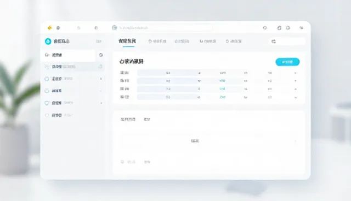
Task: Click the dark gear-like icon beside the orange icon
Action: click(x=58, y=28)
